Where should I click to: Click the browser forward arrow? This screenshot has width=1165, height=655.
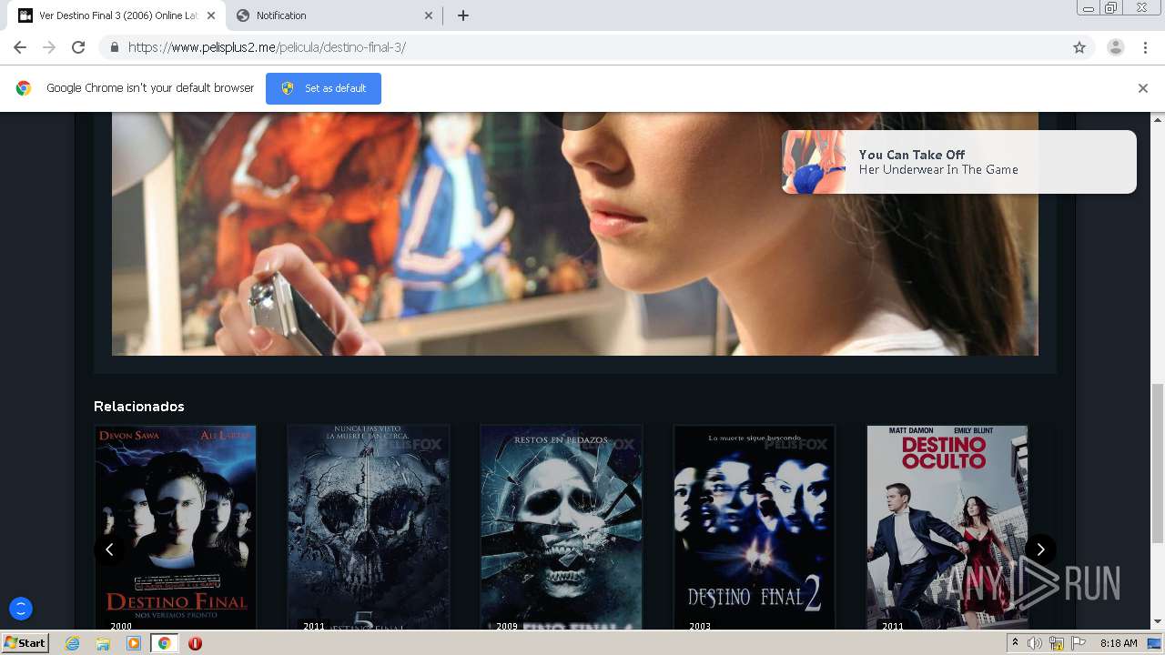(49, 47)
